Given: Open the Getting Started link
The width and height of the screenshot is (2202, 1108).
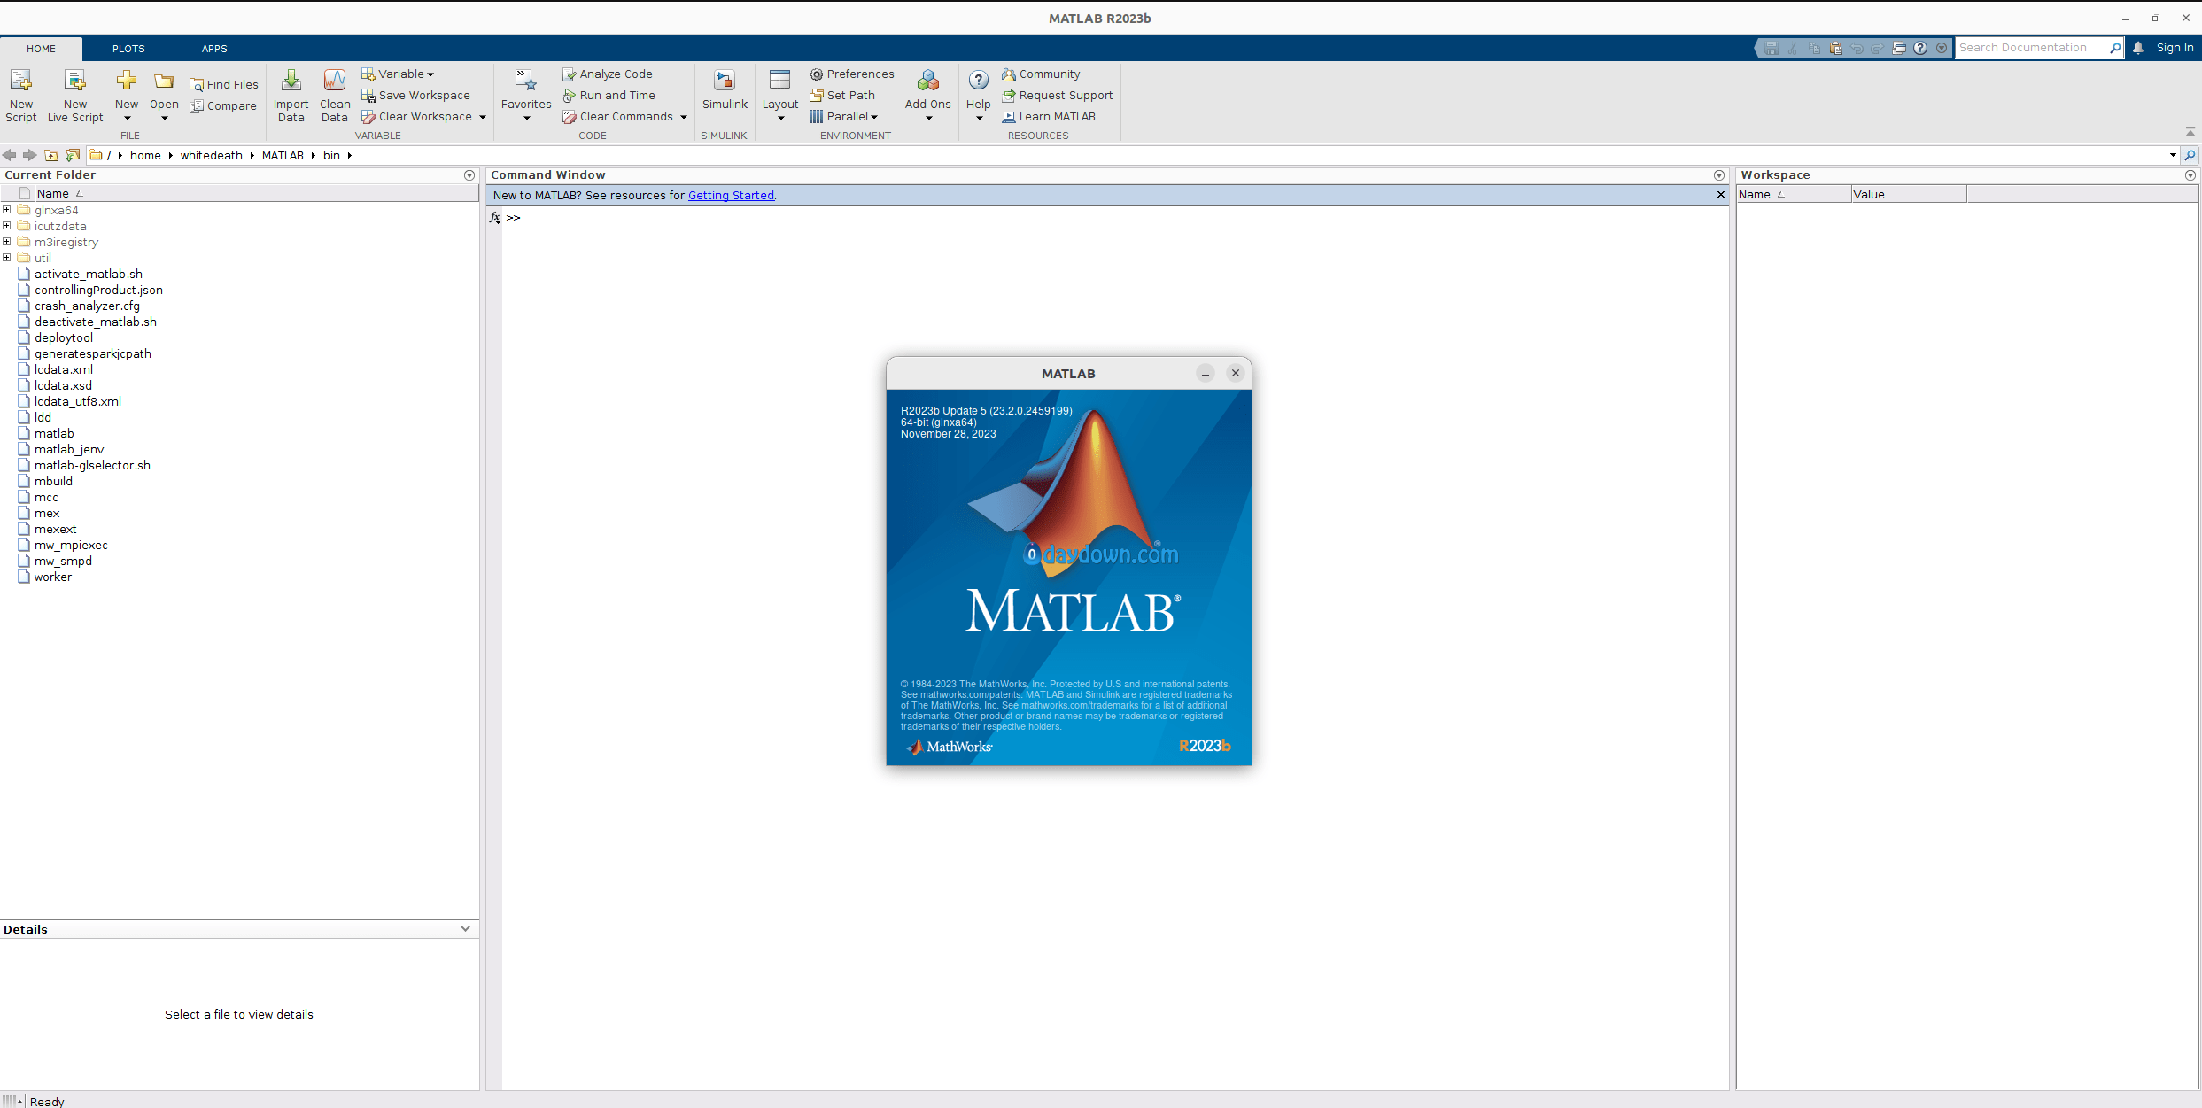Looking at the screenshot, I should point(731,195).
